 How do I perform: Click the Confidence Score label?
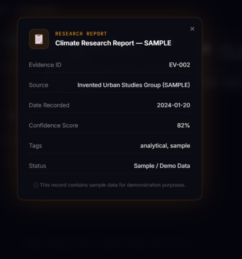(x=53, y=126)
